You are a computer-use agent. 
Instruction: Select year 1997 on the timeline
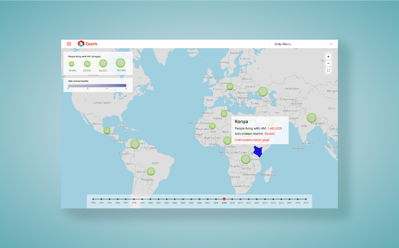tap(126, 199)
